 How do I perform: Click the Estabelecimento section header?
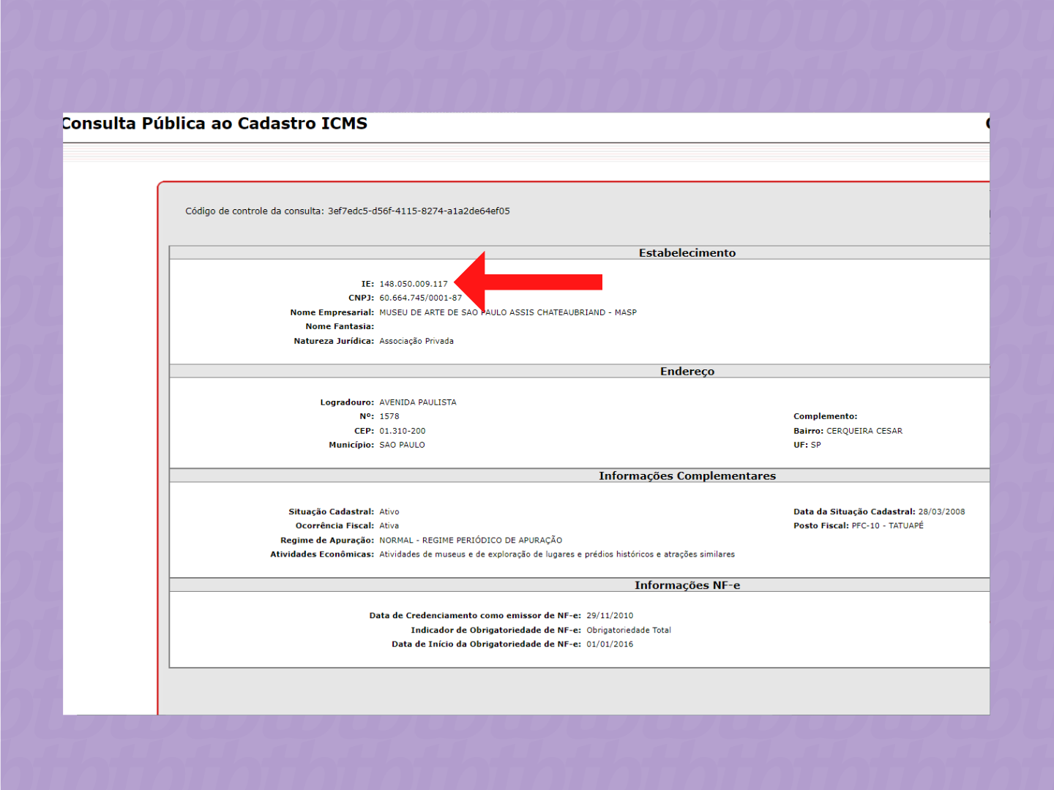[x=687, y=253]
